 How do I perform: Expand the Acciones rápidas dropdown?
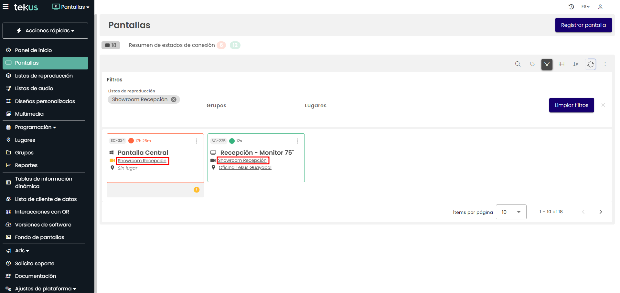(45, 31)
